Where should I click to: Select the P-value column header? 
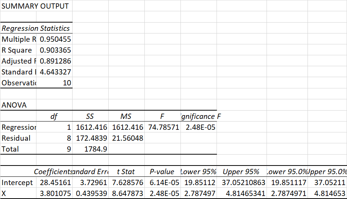162,172
